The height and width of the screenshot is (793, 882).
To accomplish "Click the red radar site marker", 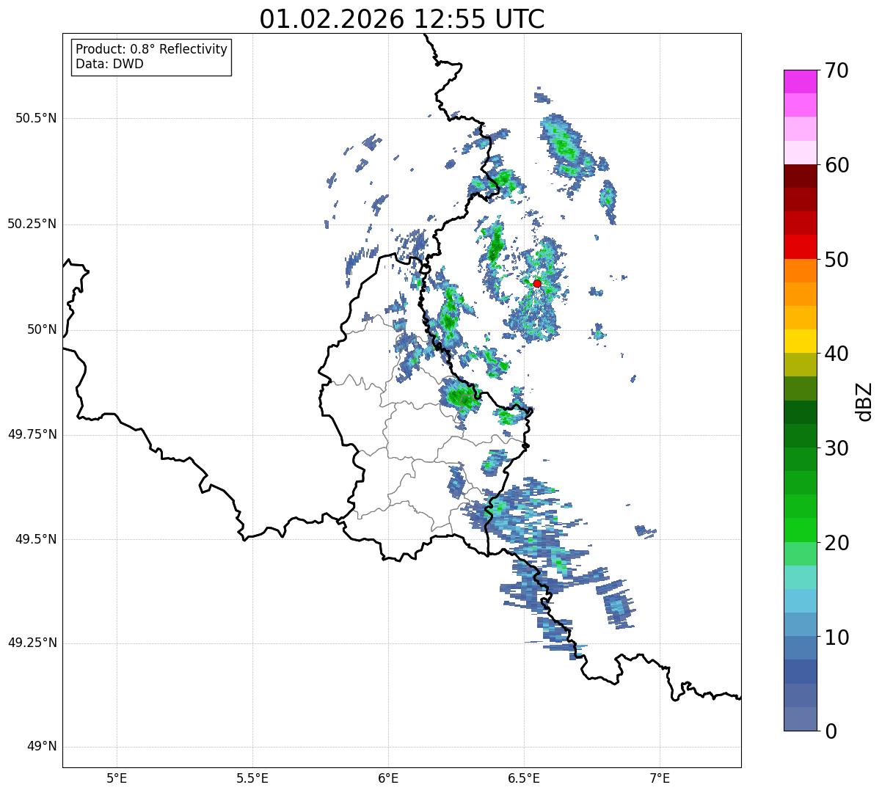I will (x=537, y=283).
